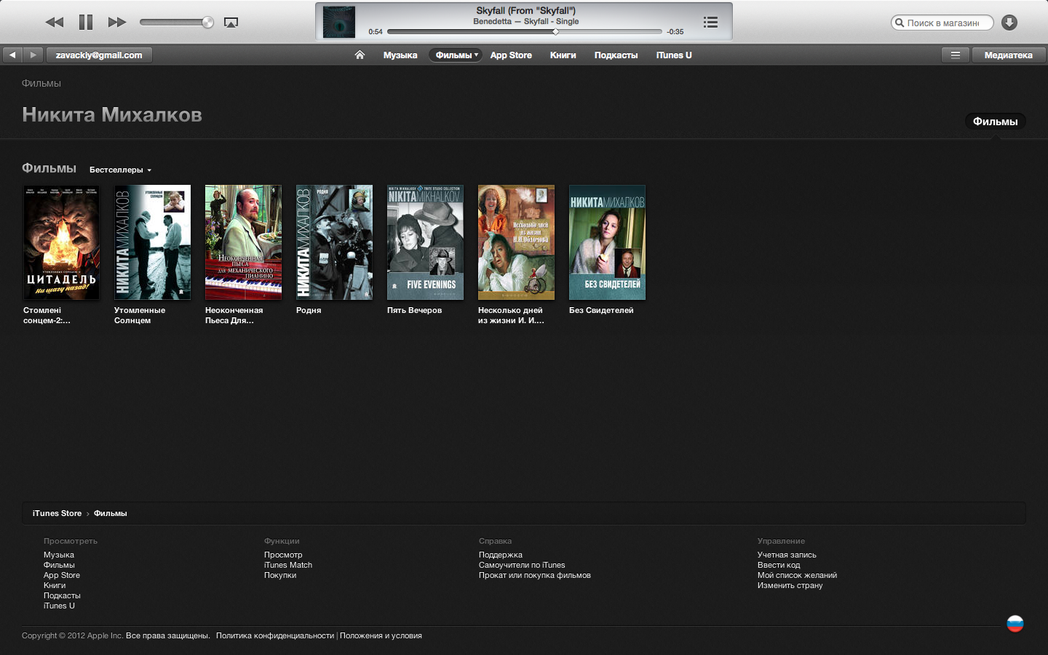This screenshot has height=655, width=1048.
Task: Open Музыка footer link
Action: pos(59,555)
